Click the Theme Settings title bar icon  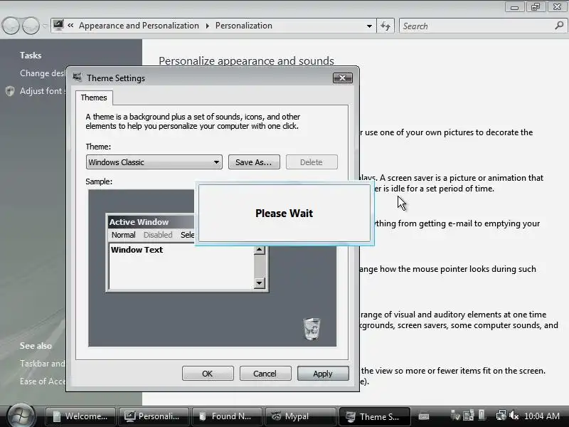[x=77, y=78]
